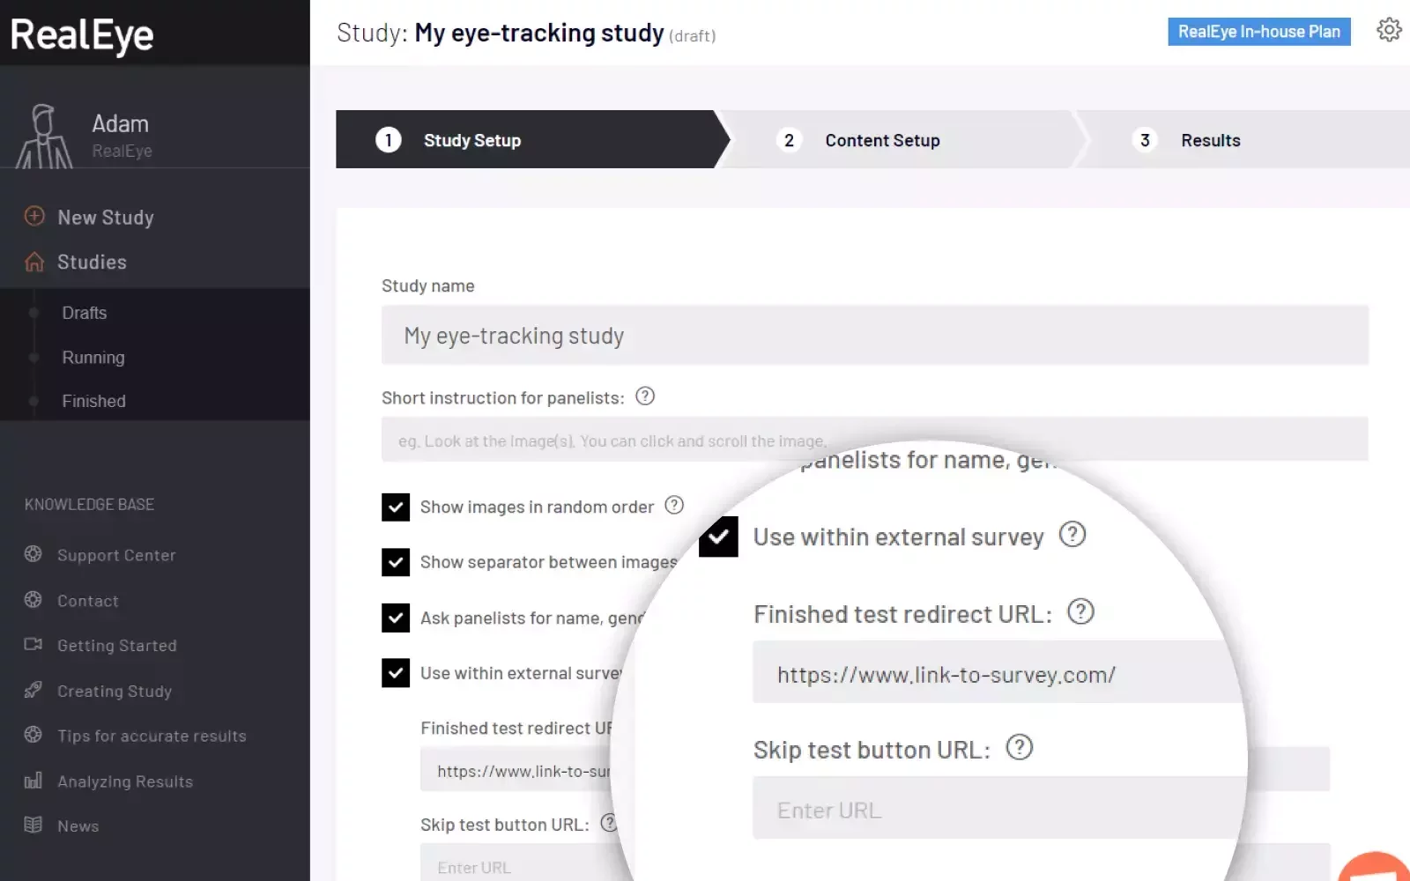This screenshot has height=881, width=1410.
Task: Click the News newspaper icon
Action: [x=33, y=825]
